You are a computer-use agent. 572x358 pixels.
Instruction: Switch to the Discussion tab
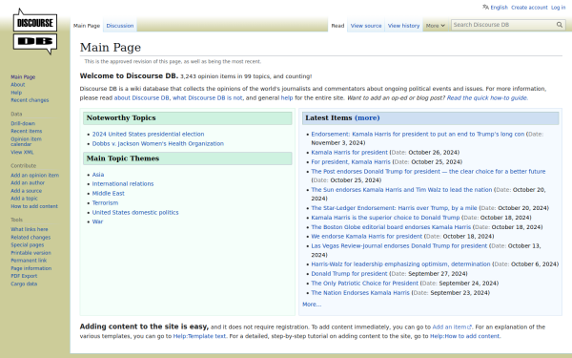120,26
